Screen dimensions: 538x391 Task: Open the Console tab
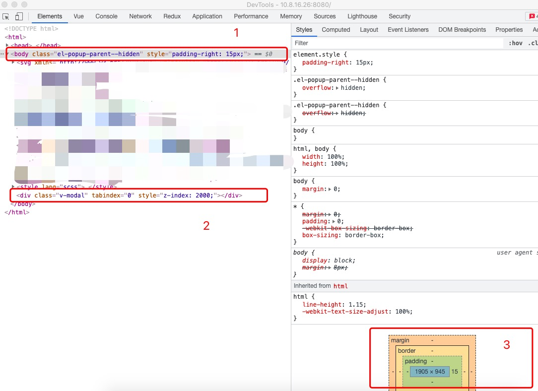(x=106, y=16)
